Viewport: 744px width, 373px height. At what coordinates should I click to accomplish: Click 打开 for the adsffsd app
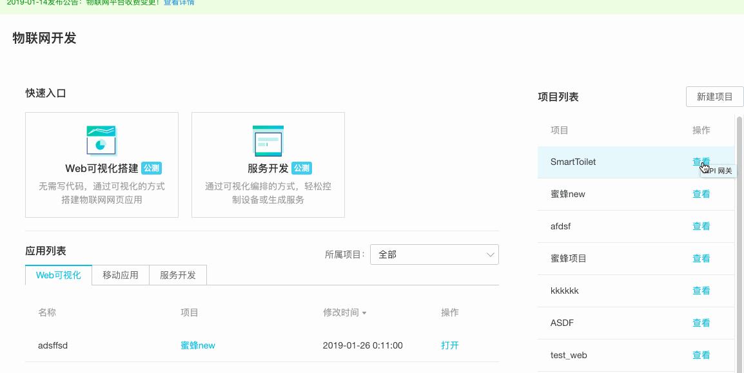pos(449,345)
